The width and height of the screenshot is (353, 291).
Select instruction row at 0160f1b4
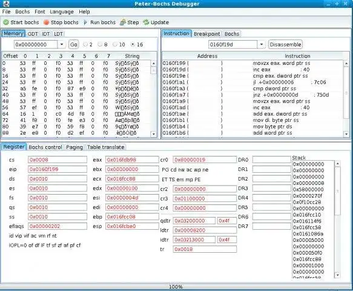[x=253, y=127]
